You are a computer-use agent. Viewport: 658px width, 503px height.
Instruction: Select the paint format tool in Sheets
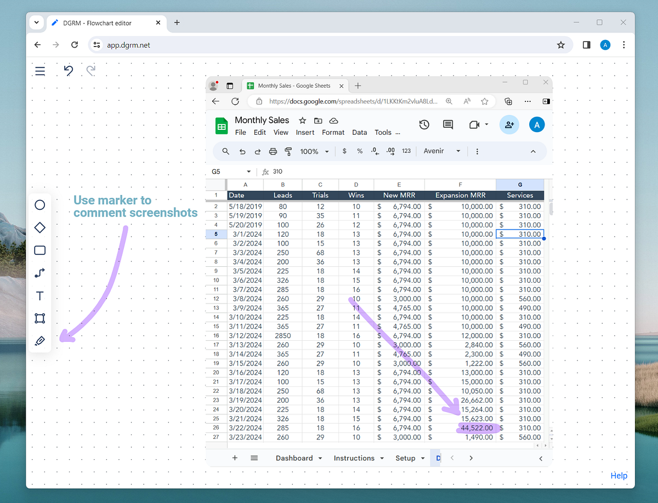pos(288,151)
